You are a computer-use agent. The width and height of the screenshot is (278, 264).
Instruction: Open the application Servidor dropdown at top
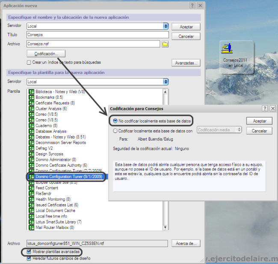pos(166,26)
